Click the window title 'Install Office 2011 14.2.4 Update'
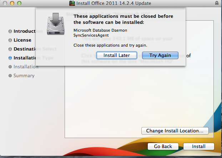 pos(114,3)
